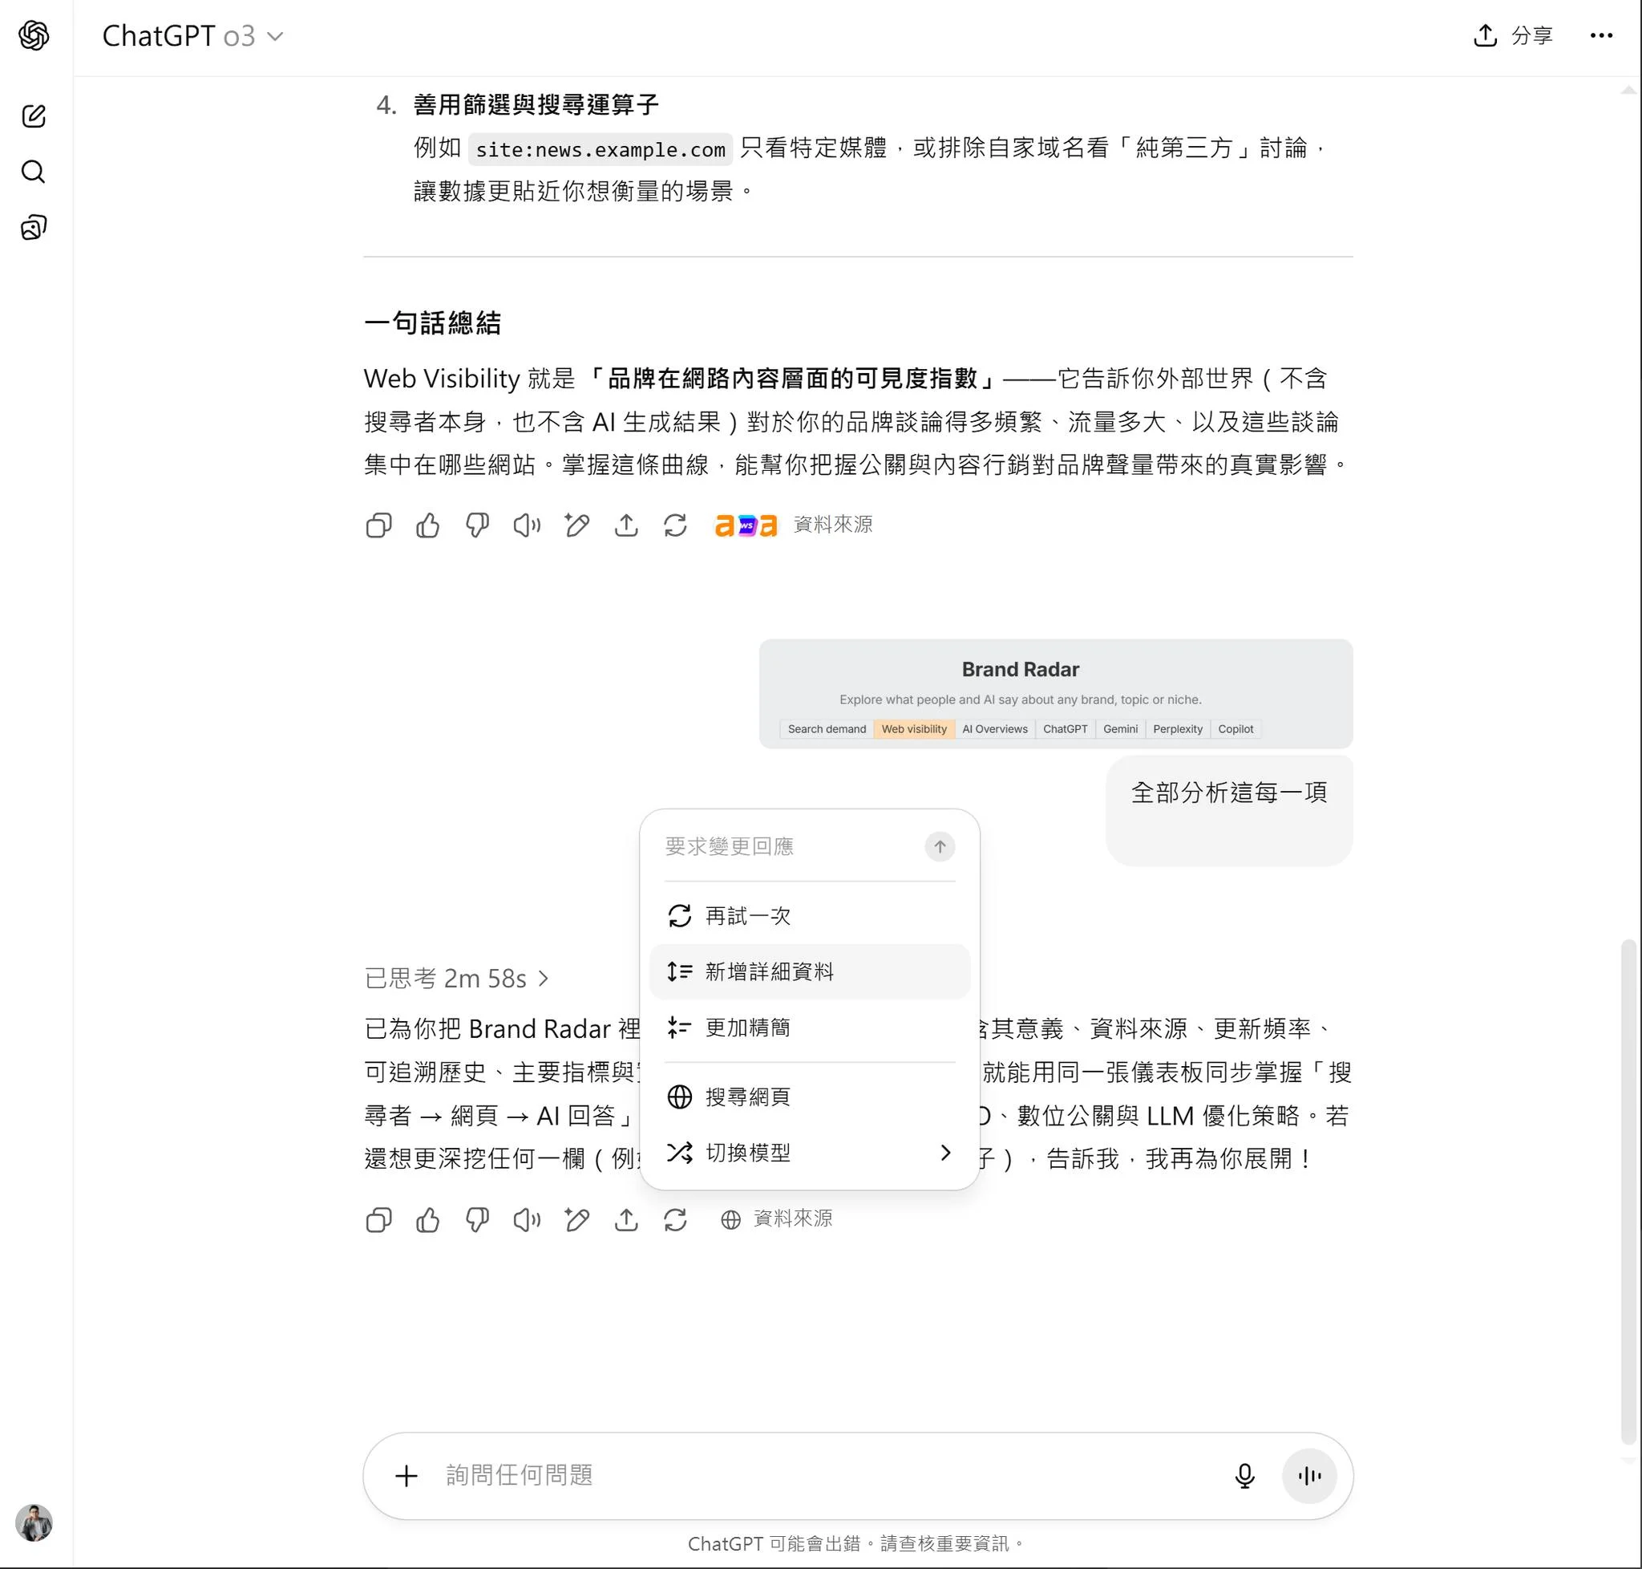Give thumbs up to the Web Visibility summary
Image resolution: width=1642 pixels, height=1569 pixels.
(428, 525)
